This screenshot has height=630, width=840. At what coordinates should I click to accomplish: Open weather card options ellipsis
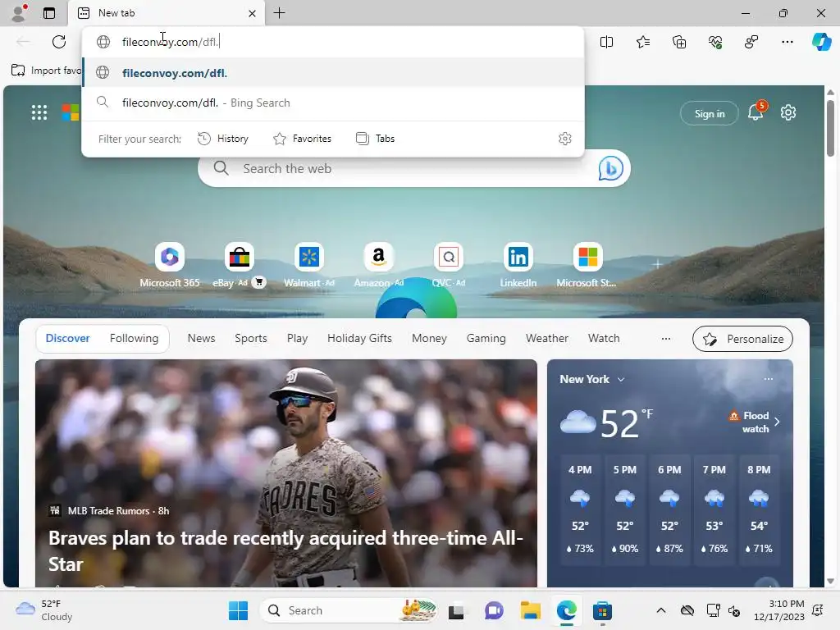pos(768,379)
